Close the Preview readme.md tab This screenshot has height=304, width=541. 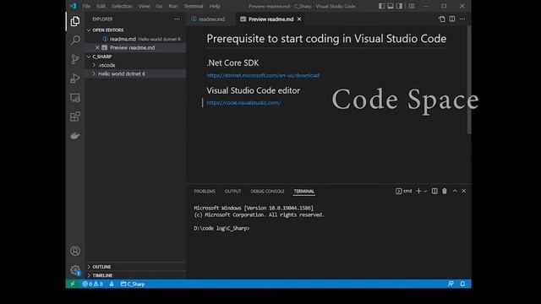299,19
